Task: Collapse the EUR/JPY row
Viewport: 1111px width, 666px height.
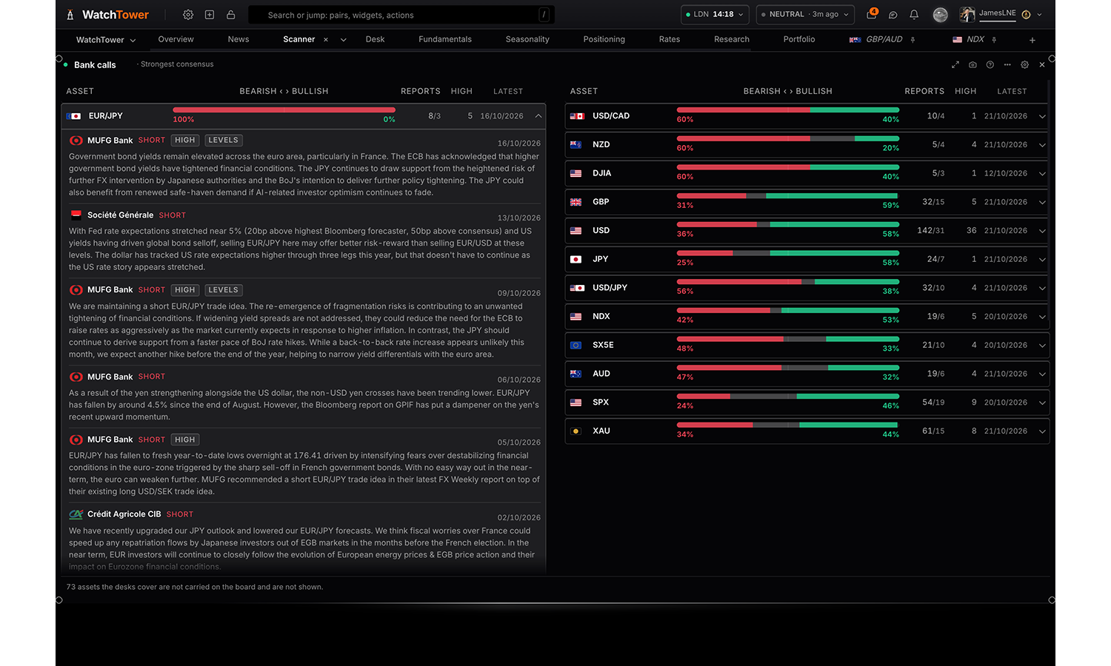Action: point(538,116)
